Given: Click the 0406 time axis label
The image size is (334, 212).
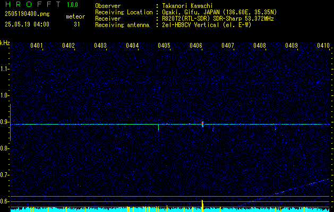Looking at the screenshot, I should 196,45.
